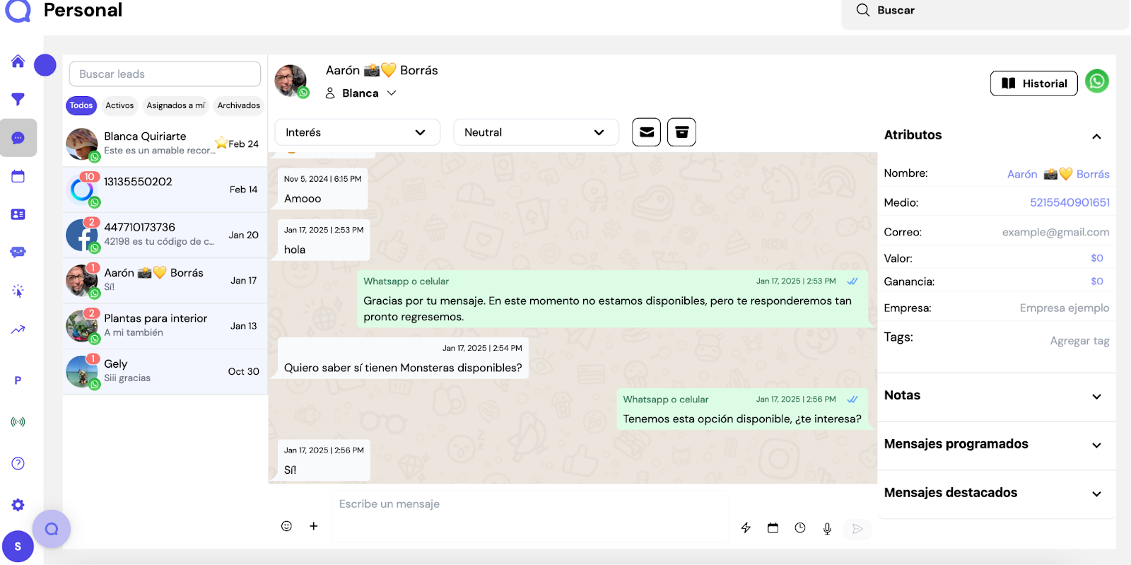Viewport: 1131px width, 565px height.
Task: Click the green WhatsApp icon top right
Action: [x=1097, y=81]
